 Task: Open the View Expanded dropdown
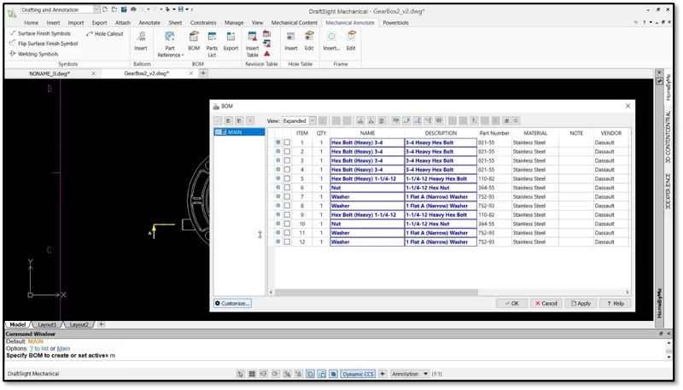(x=312, y=121)
